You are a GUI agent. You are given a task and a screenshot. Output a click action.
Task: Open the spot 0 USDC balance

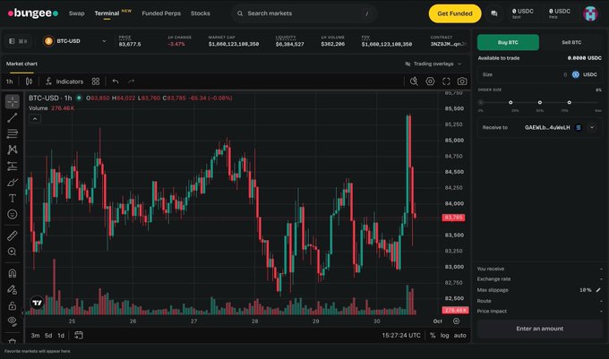[x=523, y=13]
